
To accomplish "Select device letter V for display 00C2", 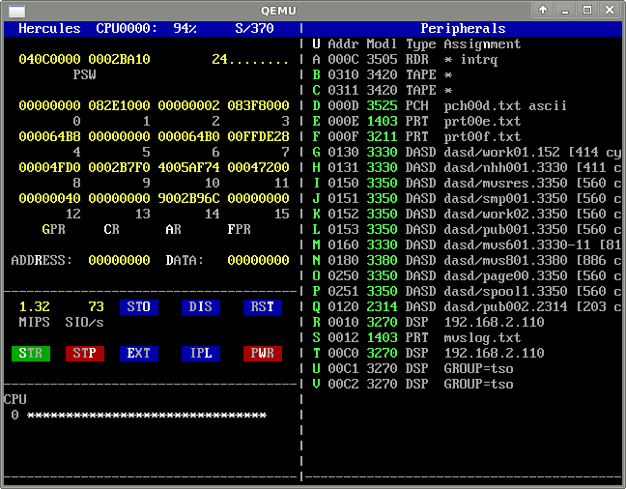I will point(316,384).
